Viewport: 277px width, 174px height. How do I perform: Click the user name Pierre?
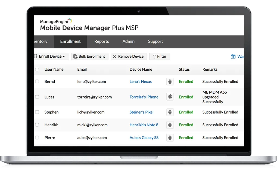[50, 138]
